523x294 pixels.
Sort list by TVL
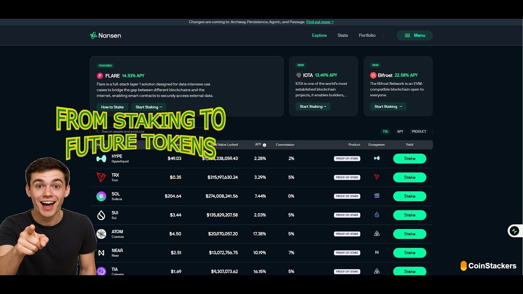[385, 131]
